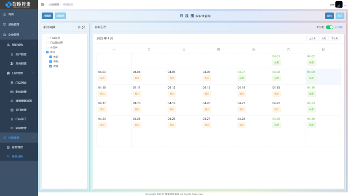
Task: Click 排班日历 in the breadcrumb
Action: [68, 4]
